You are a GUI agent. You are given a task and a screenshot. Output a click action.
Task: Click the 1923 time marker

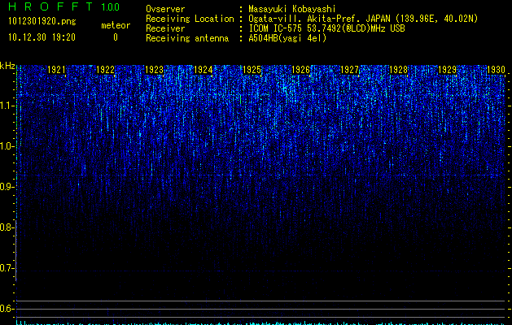click(x=154, y=70)
